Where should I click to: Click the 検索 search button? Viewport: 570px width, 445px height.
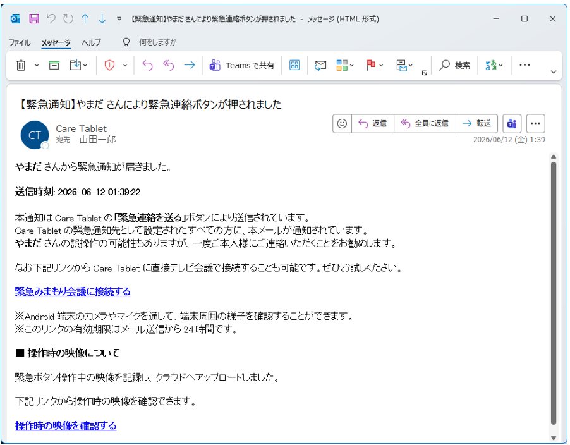(x=455, y=66)
